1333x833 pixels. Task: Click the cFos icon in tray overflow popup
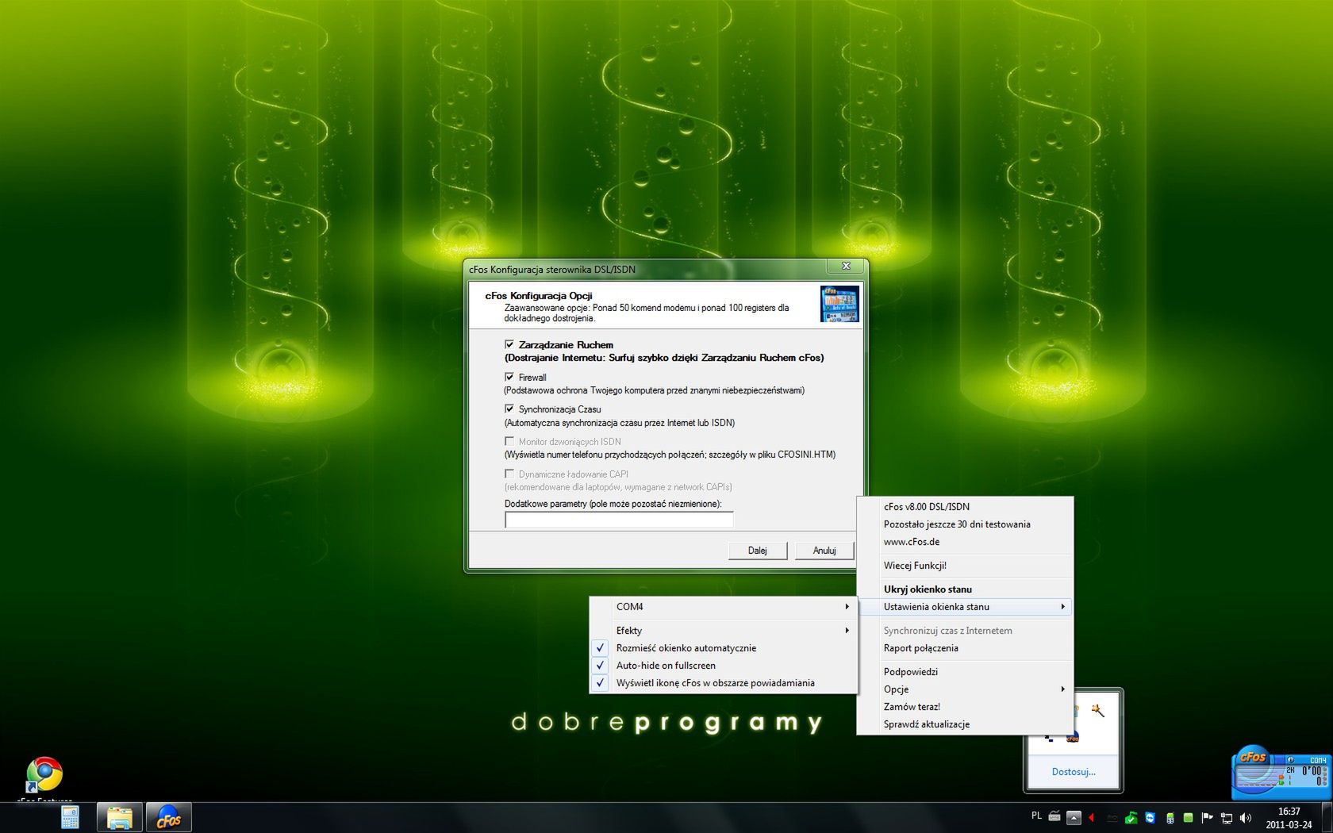coord(1072,736)
